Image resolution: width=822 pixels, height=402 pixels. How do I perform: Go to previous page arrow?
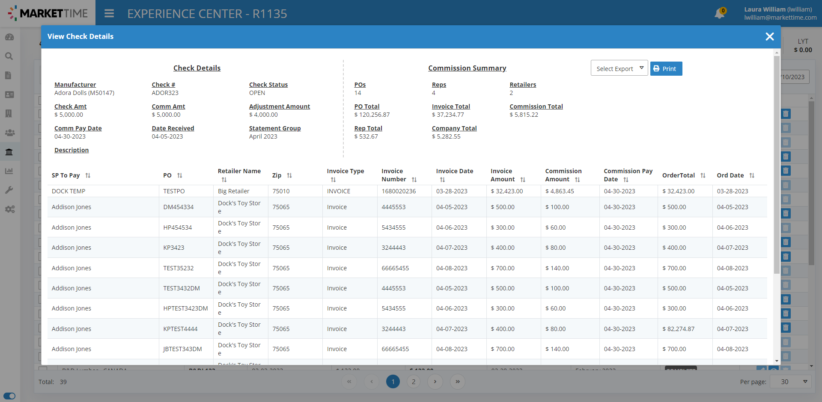371,381
